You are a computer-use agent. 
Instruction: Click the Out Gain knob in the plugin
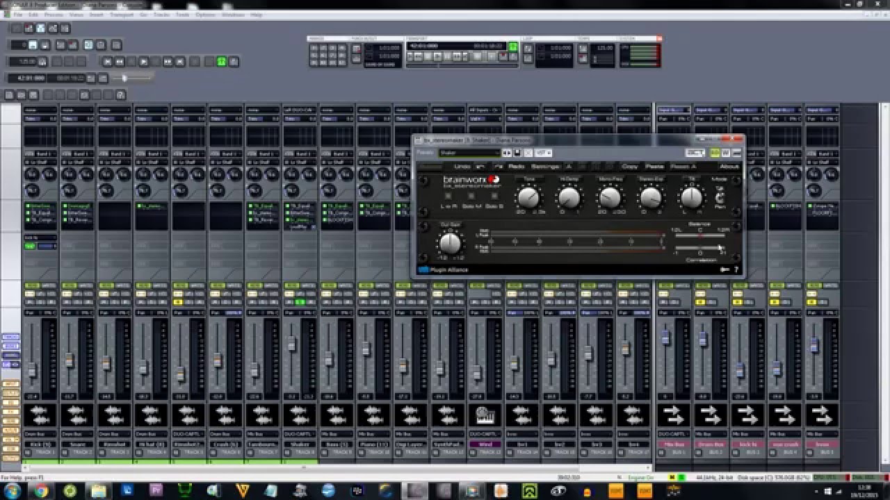click(x=450, y=243)
